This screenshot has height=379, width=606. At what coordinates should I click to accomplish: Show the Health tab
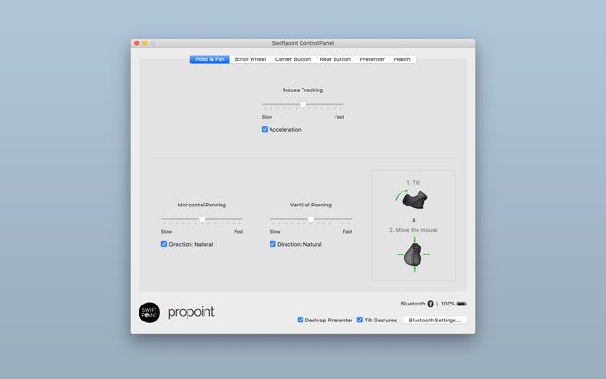click(x=401, y=59)
